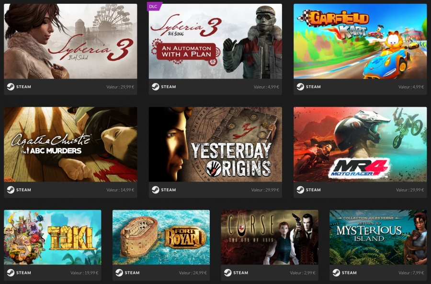431x284 pixels.
Task: Open Return to Mysterious Island cover
Action: click(x=378, y=237)
